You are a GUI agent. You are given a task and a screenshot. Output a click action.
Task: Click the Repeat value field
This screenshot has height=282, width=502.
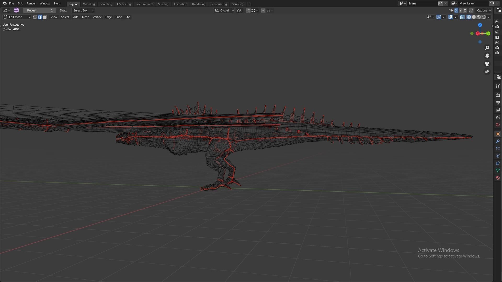coord(40,10)
